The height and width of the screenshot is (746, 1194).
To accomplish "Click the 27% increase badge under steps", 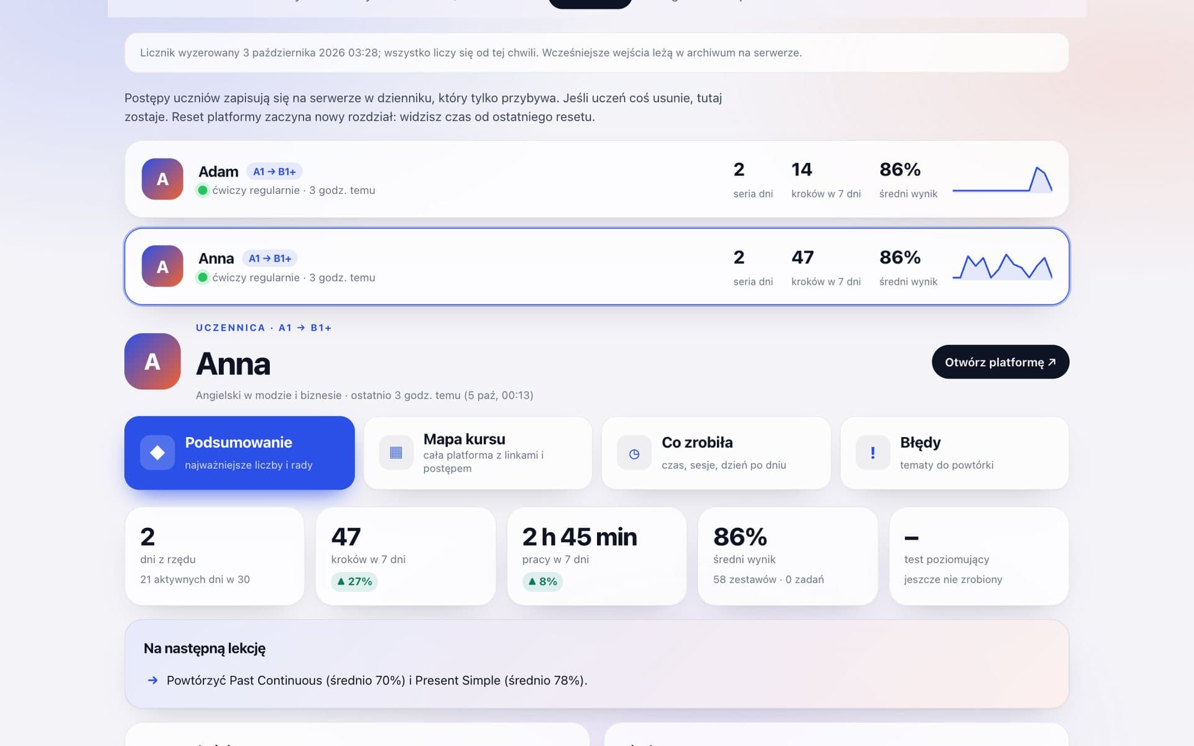I will coord(354,581).
